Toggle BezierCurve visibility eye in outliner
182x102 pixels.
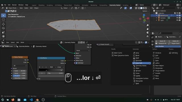point(177,16)
